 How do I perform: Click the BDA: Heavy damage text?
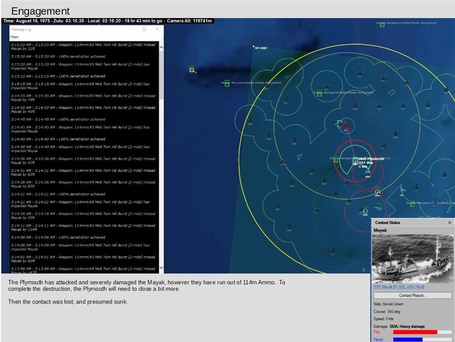[x=407, y=326]
